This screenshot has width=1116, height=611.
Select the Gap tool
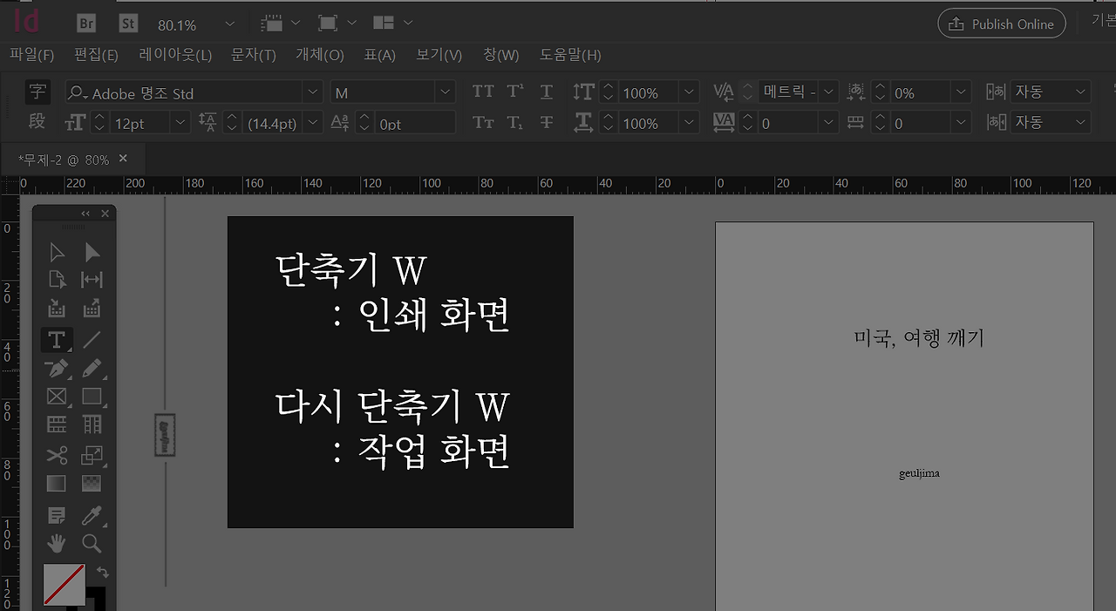point(92,280)
